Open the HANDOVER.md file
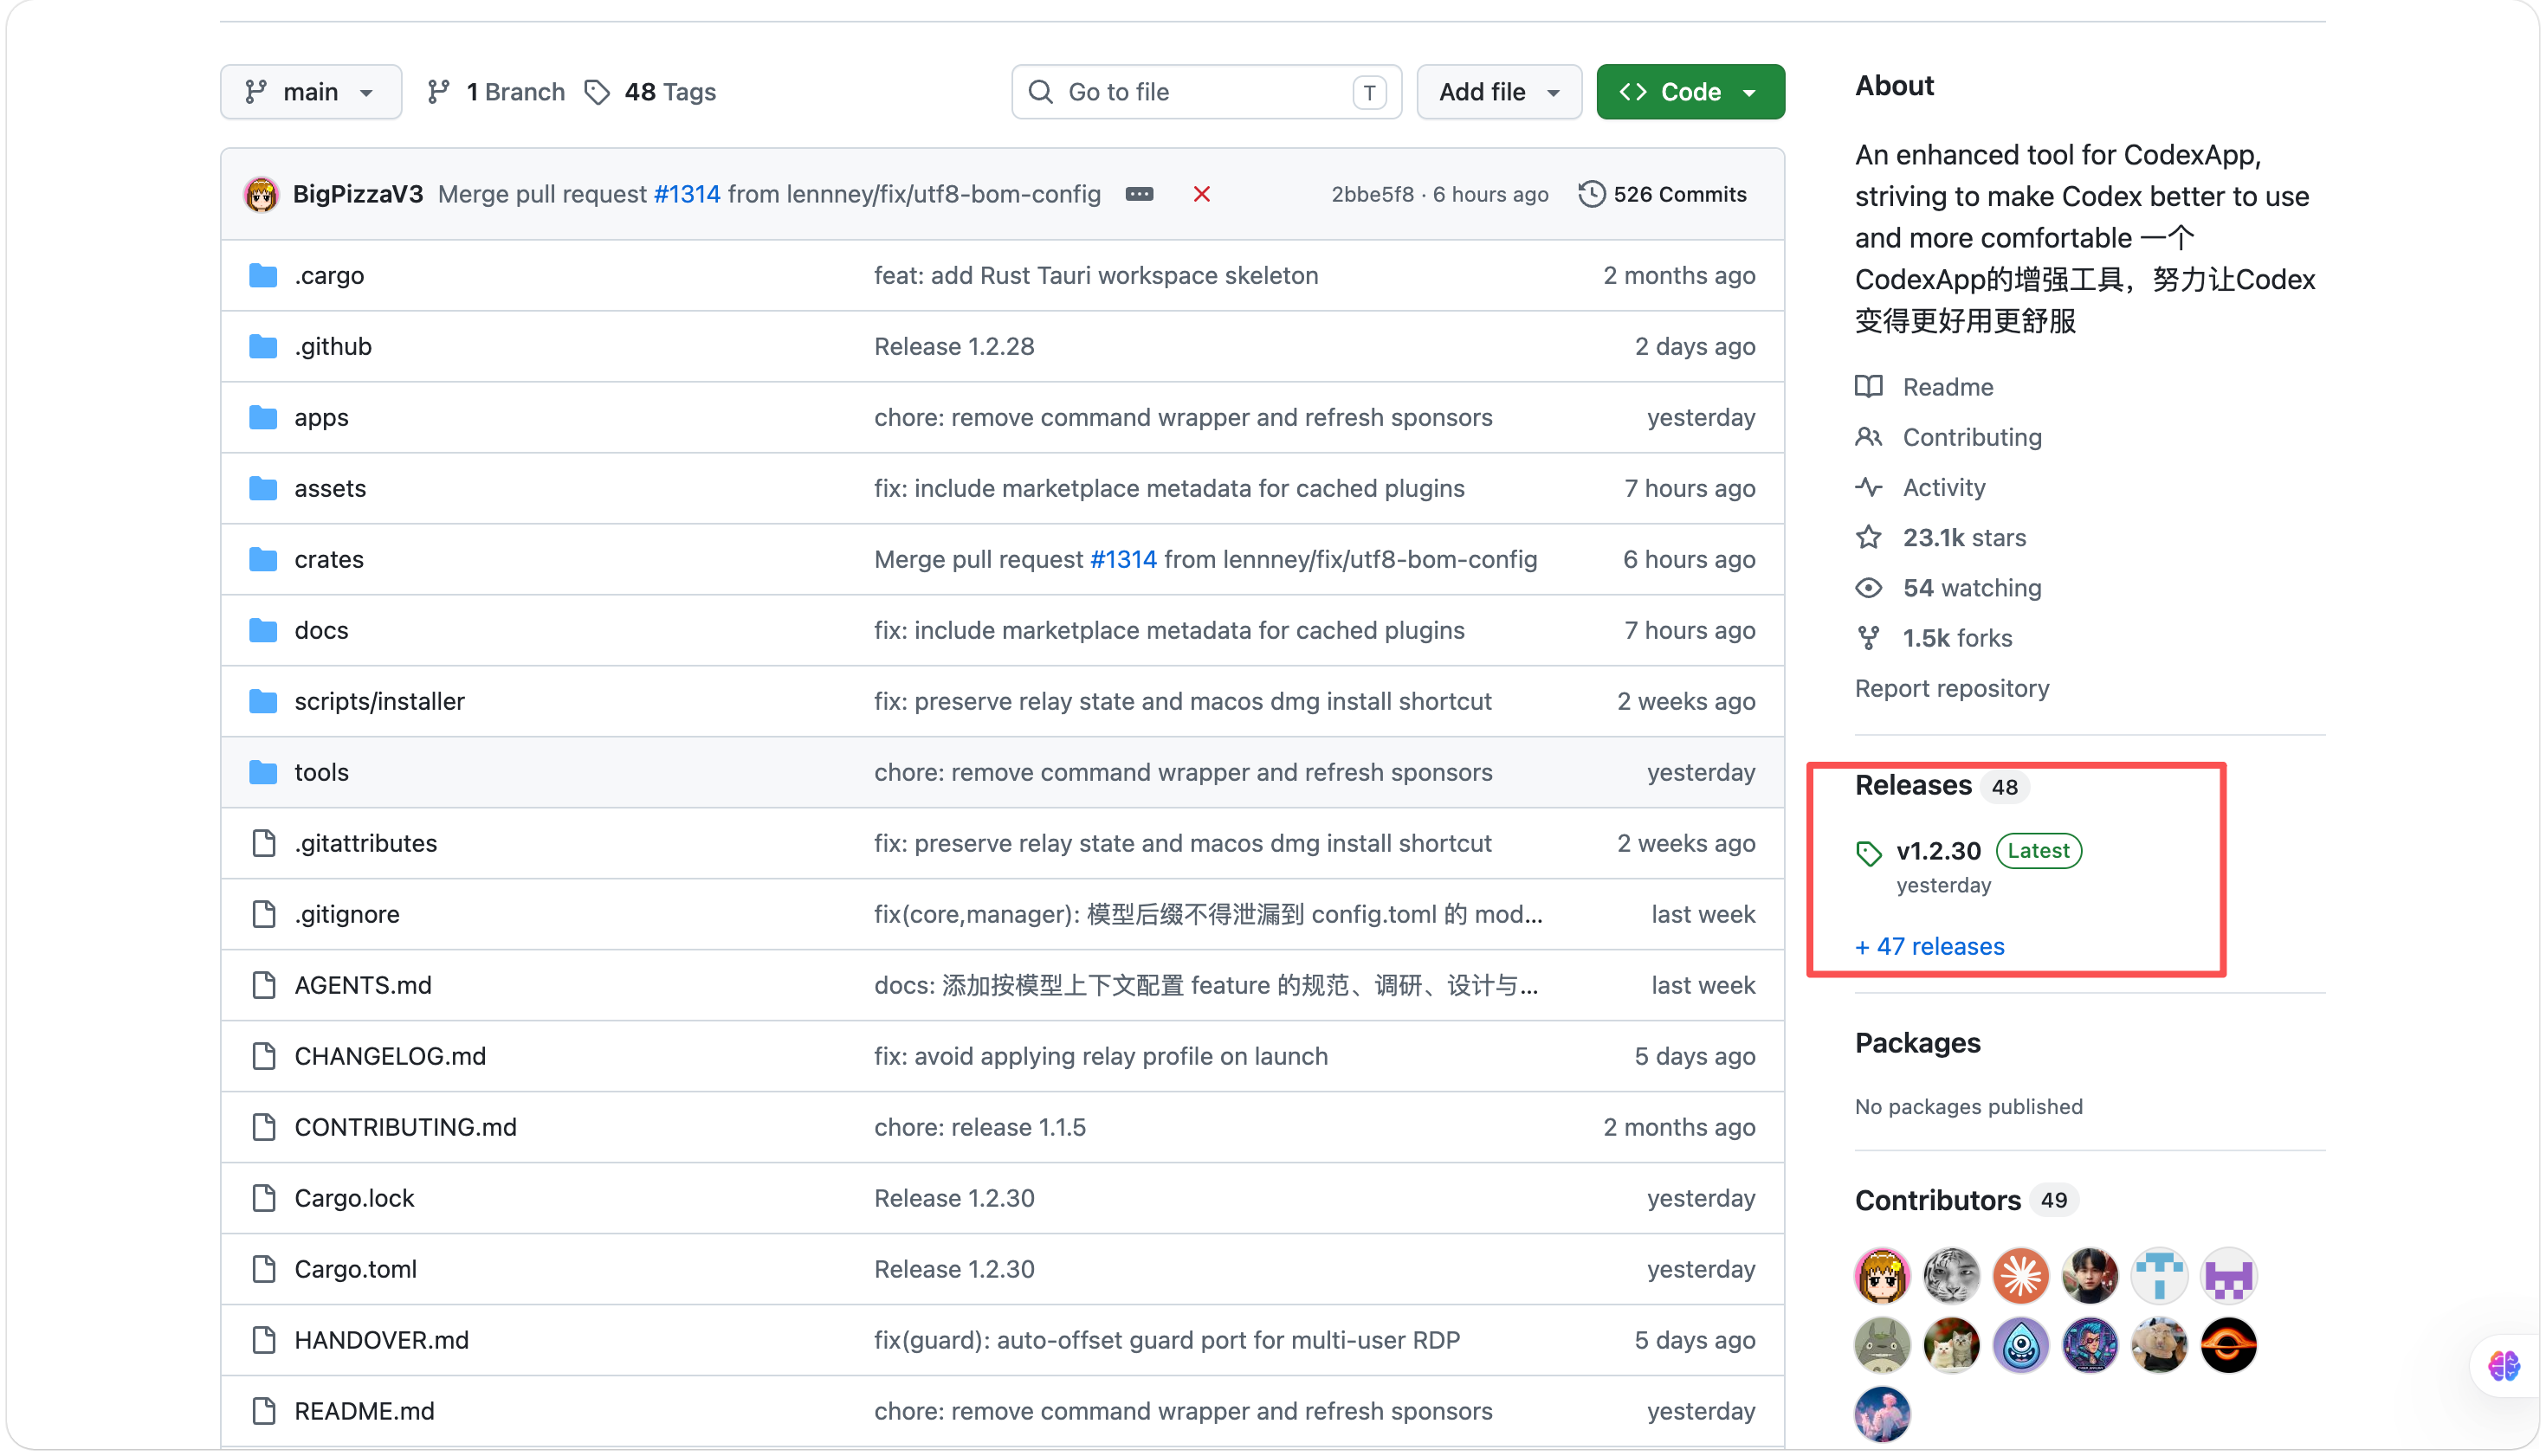 tap(381, 1340)
